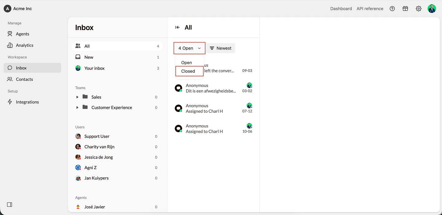This screenshot has width=442, height=215.
Task: Click the Acme Inc workspace name
Action: coord(22,9)
